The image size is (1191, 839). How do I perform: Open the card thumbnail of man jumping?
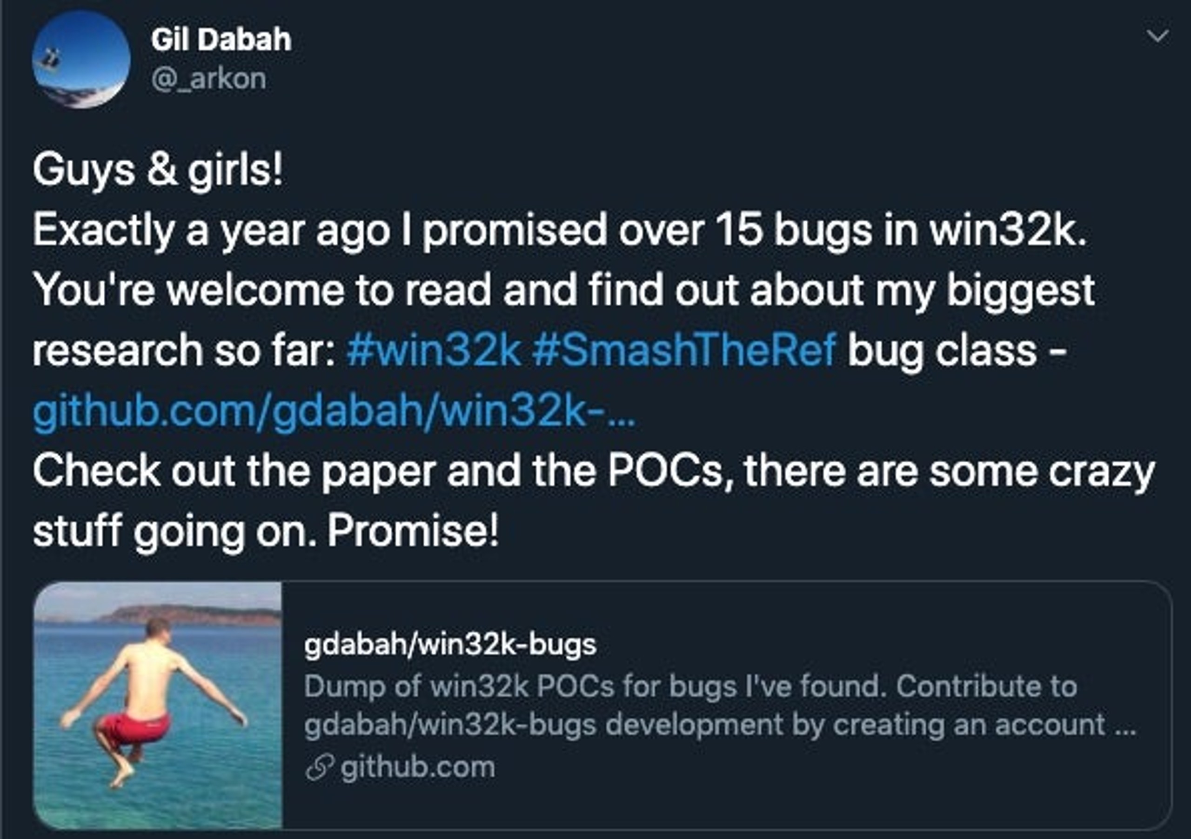[158, 705]
